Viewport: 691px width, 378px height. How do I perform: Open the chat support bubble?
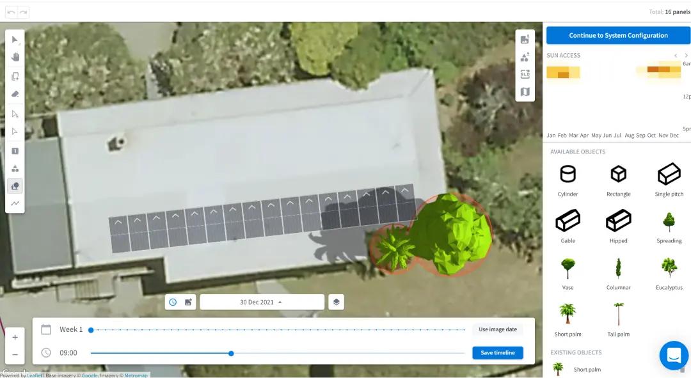coord(674,355)
